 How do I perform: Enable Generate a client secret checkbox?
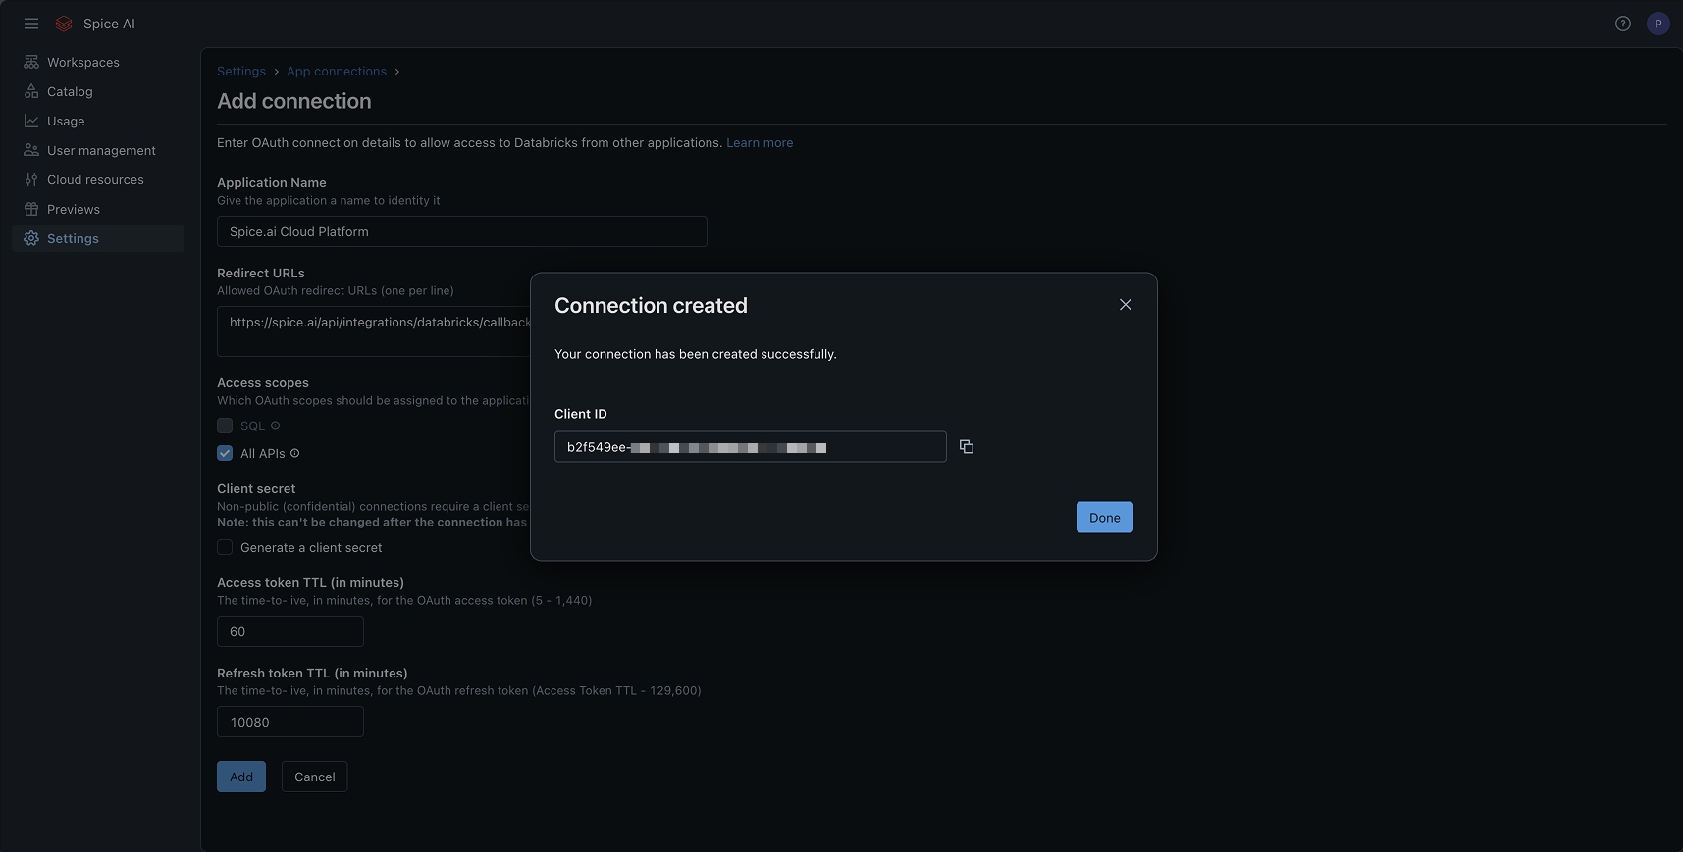(x=225, y=547)
